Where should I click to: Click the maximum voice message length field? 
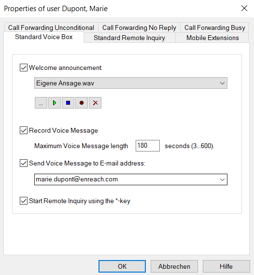(148, 146)
